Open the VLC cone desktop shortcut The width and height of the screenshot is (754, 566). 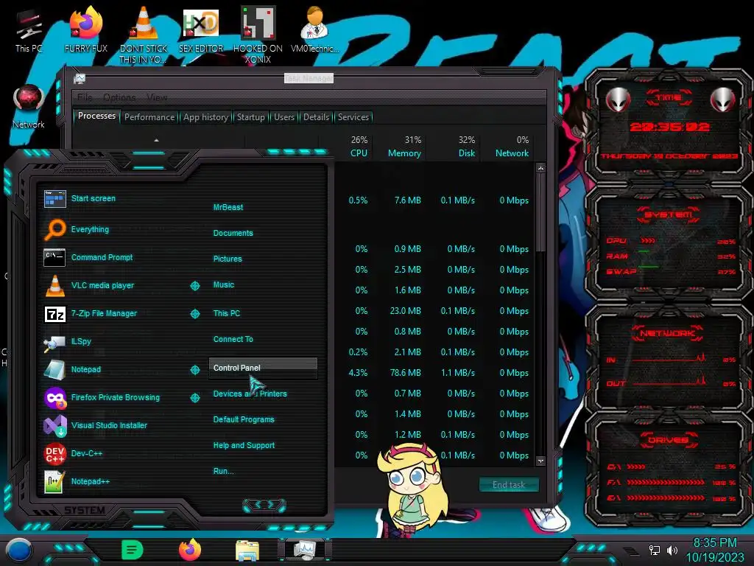143,35
